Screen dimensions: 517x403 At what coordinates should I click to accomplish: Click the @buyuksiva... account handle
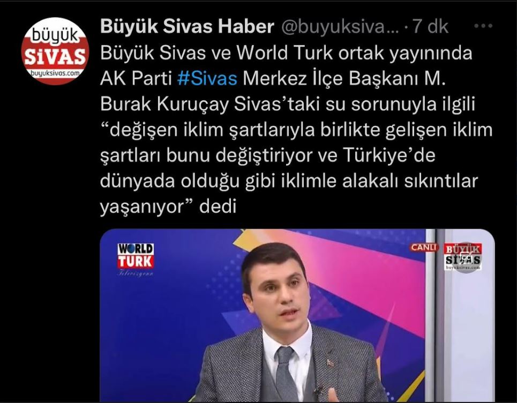340,26
